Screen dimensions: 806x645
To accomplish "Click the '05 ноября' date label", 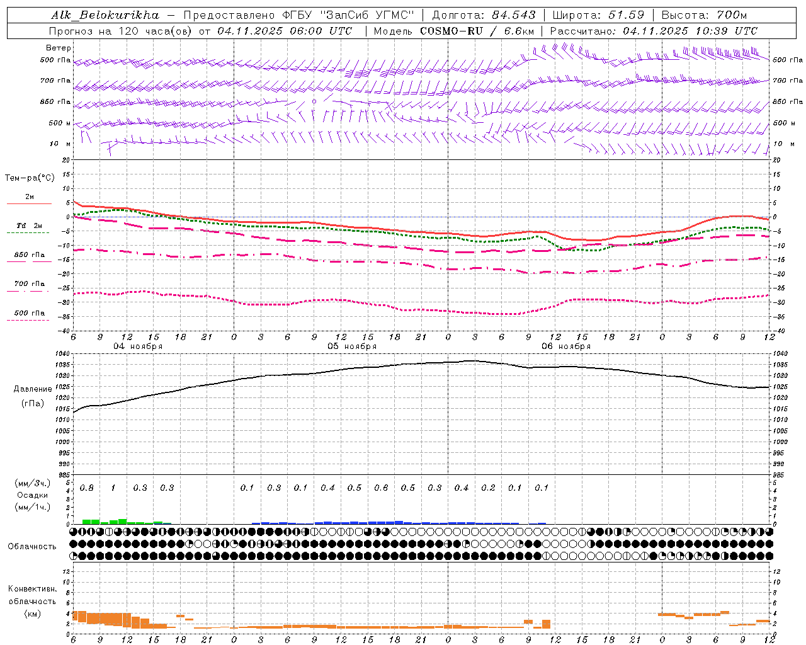I will coord(352,346).
